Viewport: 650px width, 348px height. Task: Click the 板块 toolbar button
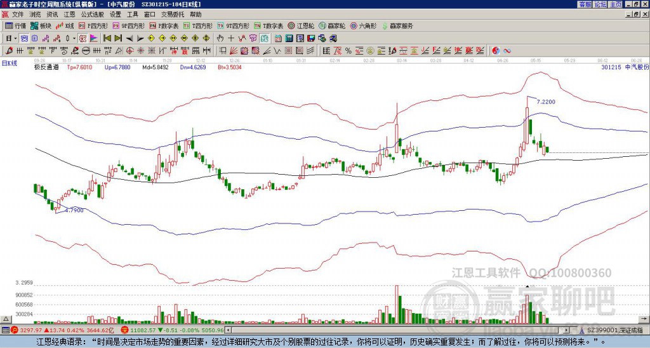click(x=41, y=25)
